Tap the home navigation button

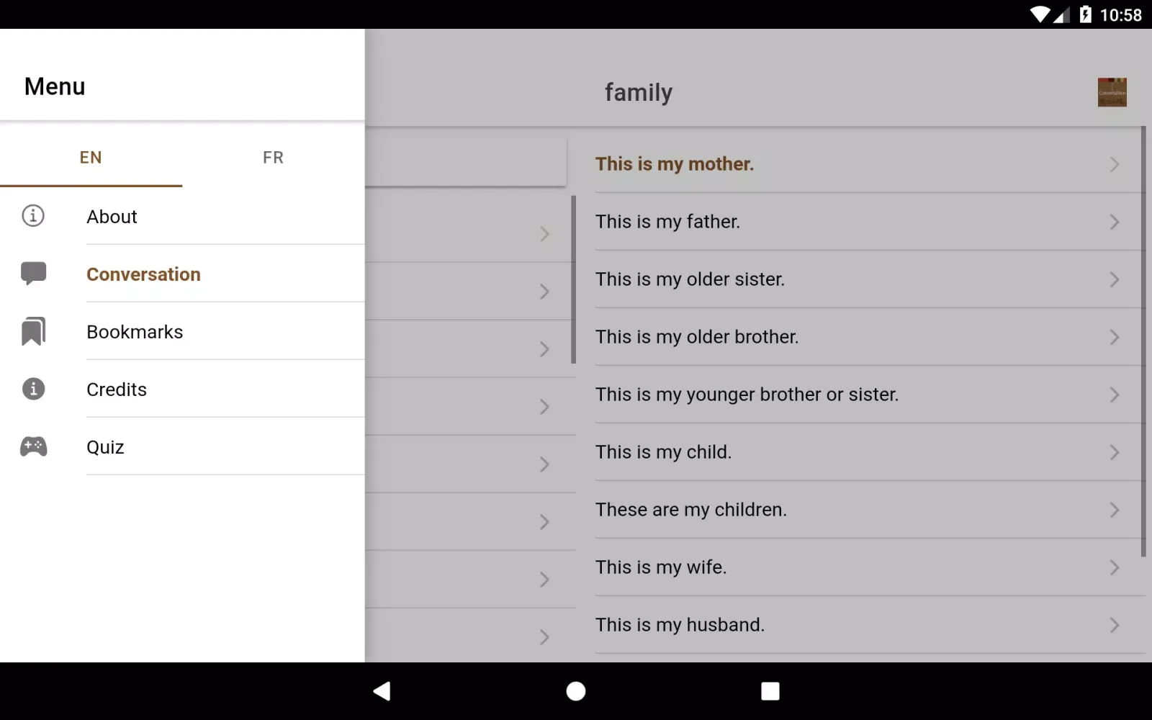pos(575,690)
